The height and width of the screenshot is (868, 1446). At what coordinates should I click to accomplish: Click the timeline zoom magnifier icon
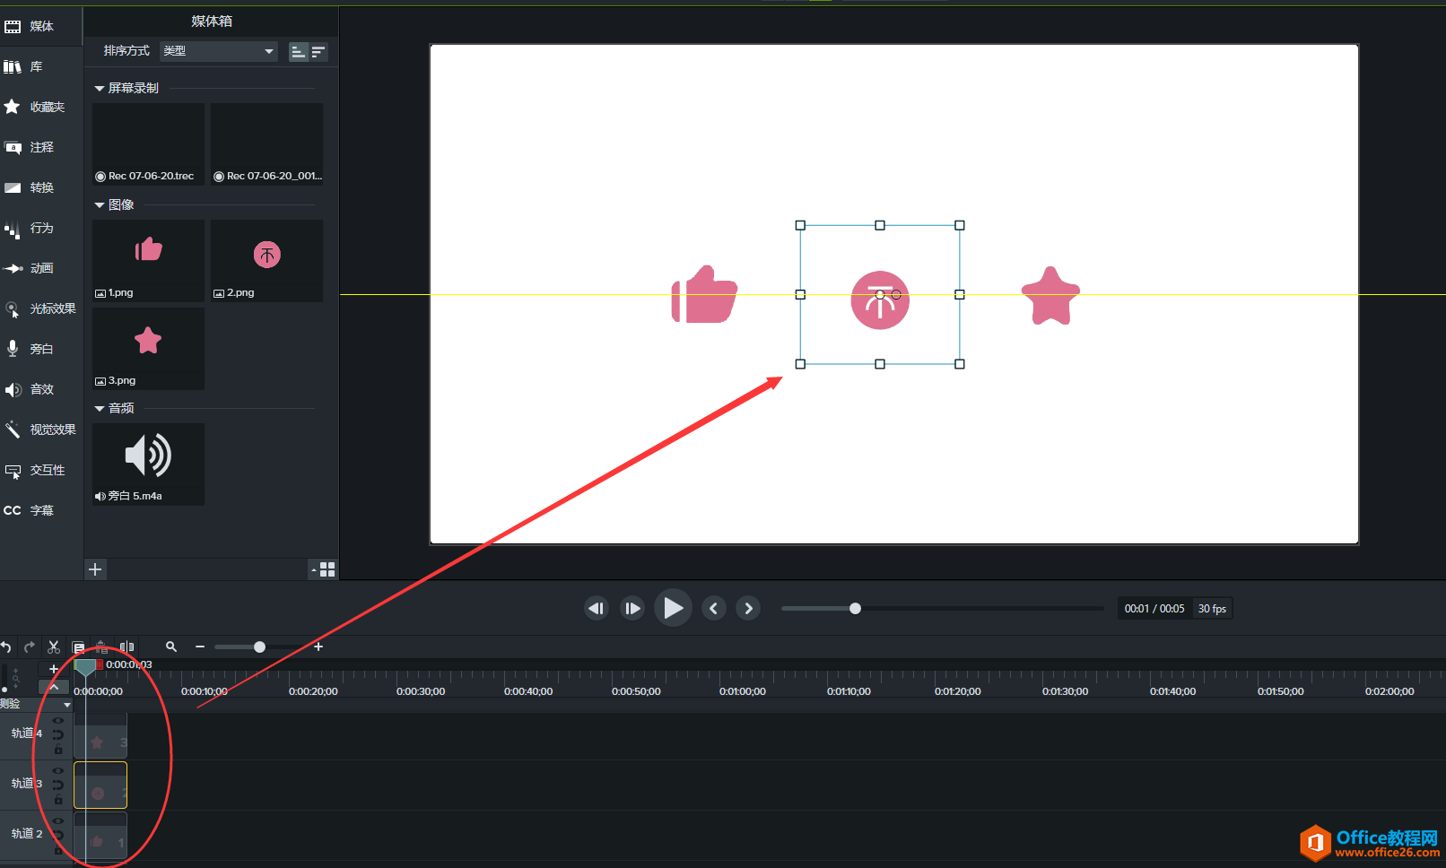(171, 647)
